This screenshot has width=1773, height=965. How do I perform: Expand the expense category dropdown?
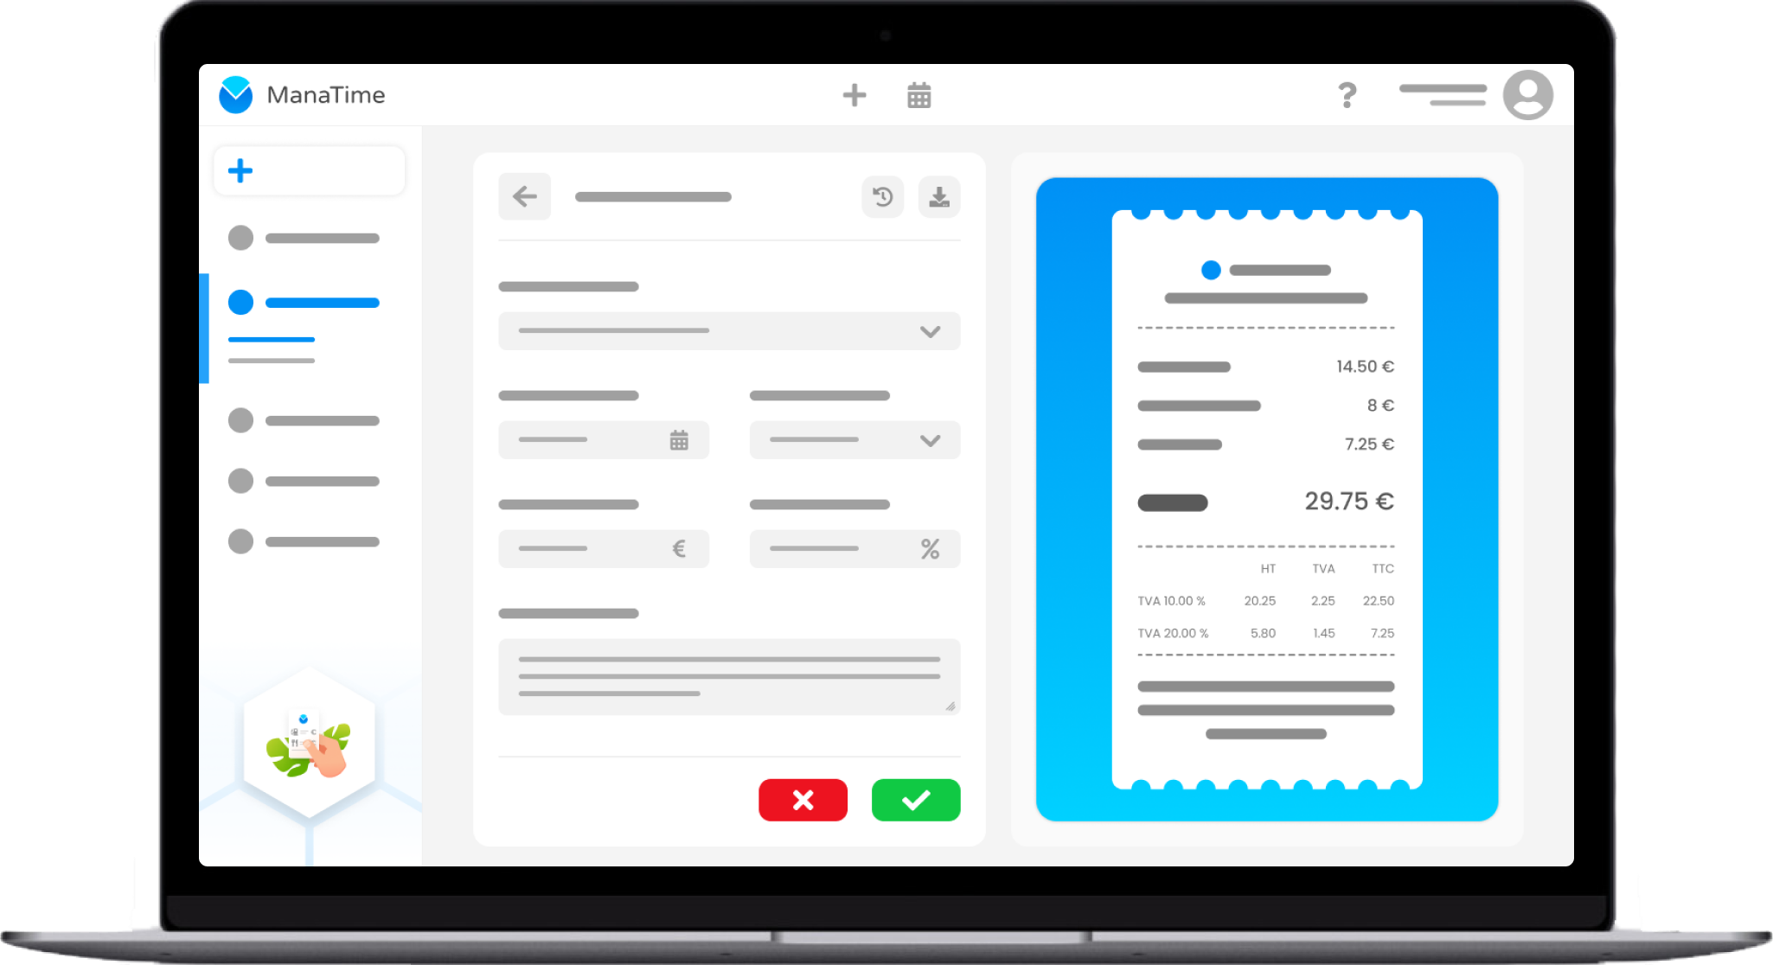(727, 331)
